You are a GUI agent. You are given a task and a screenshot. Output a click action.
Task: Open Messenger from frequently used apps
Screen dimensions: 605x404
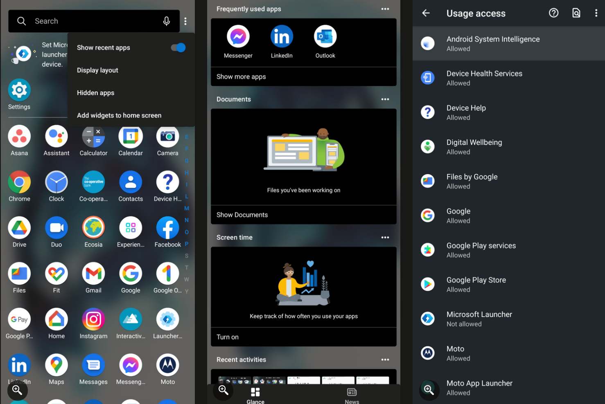pyautogui.click(x=238, y=41)
